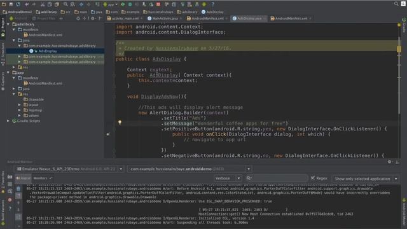Open the app run configuration dropdown
Image resolution: width=407 pixels, height=229 pixels.
(x=111, y=4)
